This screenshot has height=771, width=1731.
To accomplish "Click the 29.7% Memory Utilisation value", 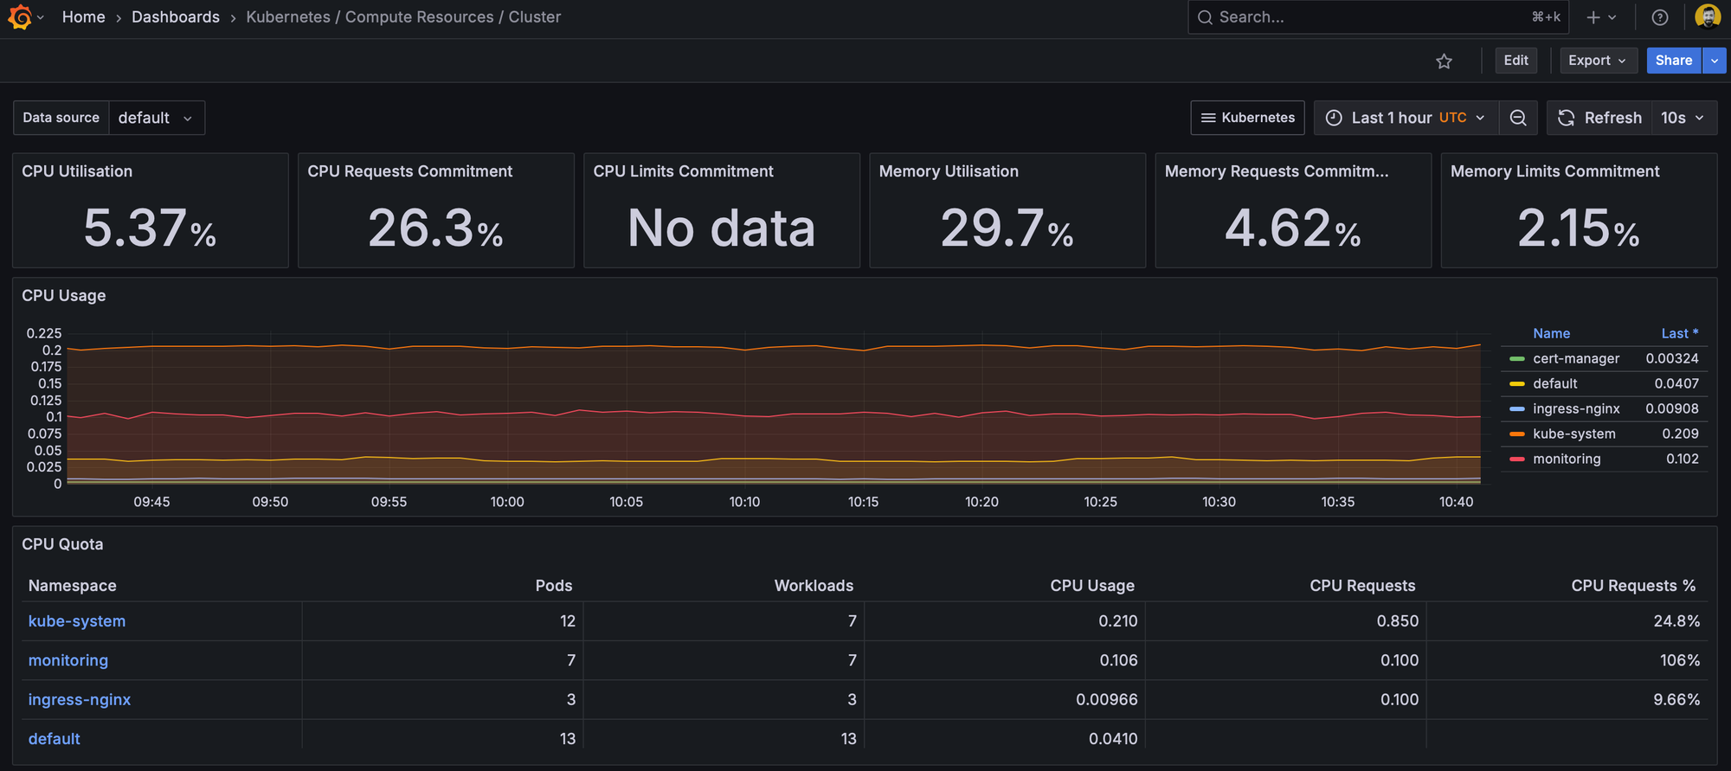I will (x=1007, y=228).
